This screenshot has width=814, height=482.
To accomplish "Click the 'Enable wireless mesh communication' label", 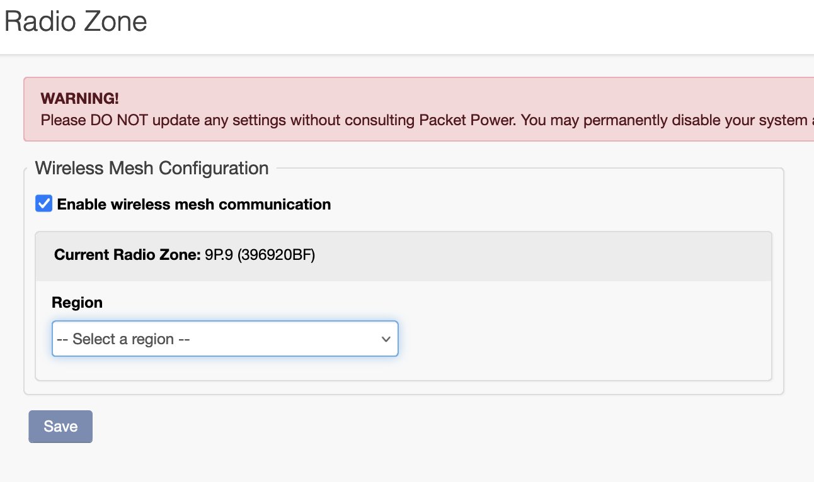I will [x=193, y=205].
